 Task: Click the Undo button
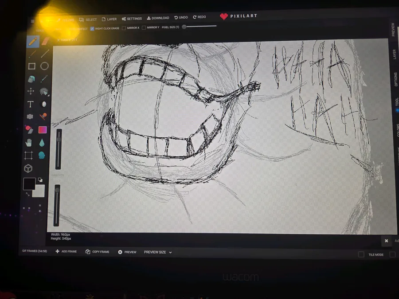181,17
